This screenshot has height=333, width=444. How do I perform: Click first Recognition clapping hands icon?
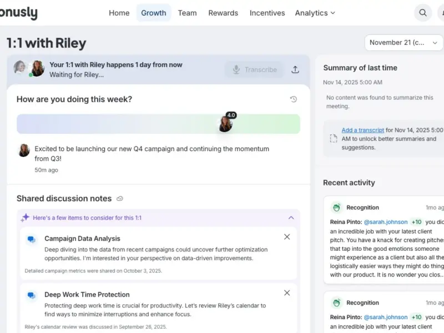pos(336,208)
